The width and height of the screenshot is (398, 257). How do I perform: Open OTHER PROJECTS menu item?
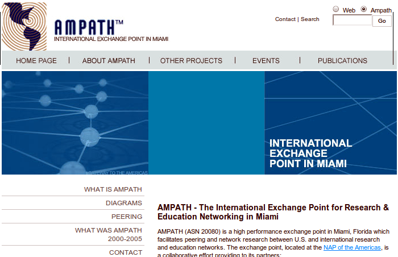pyautogui.click(x=191, y=61)
